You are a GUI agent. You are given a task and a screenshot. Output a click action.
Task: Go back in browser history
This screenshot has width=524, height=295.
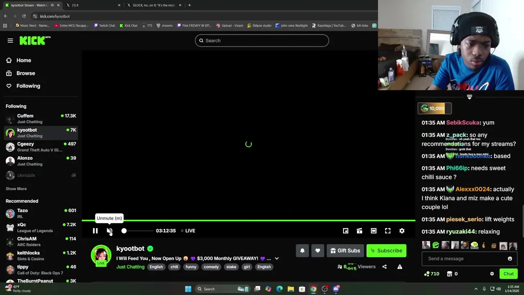6,16
